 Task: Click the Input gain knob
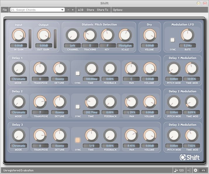point(19,35)
